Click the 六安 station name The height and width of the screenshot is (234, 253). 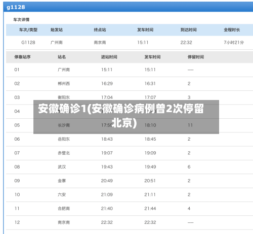coord(62,194)
